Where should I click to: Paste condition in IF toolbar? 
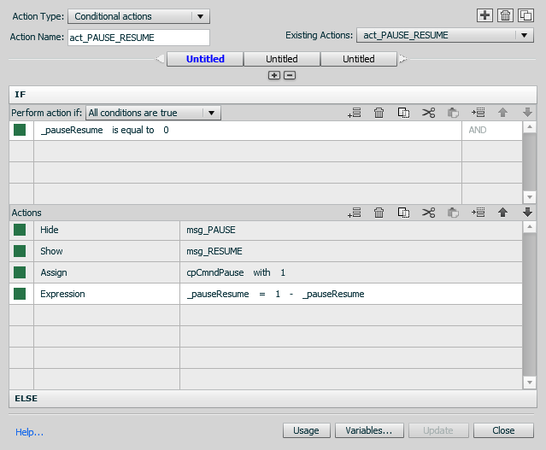453,113
